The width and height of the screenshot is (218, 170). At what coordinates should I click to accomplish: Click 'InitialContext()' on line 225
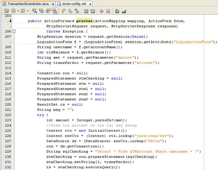coord(106,131)
